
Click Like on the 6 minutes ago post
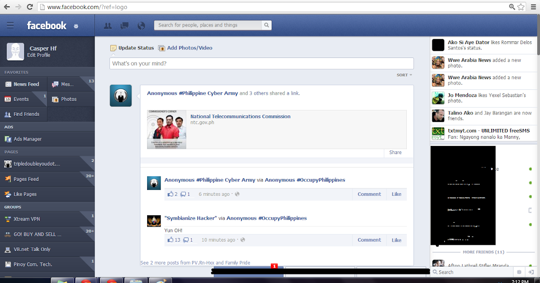[x=396, y=194]
